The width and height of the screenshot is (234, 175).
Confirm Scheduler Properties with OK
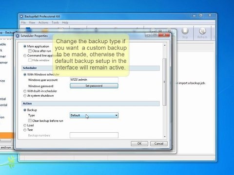[139, 143]
